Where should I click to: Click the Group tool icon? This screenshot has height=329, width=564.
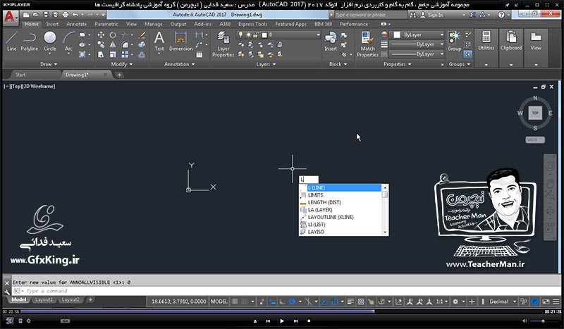454,42
